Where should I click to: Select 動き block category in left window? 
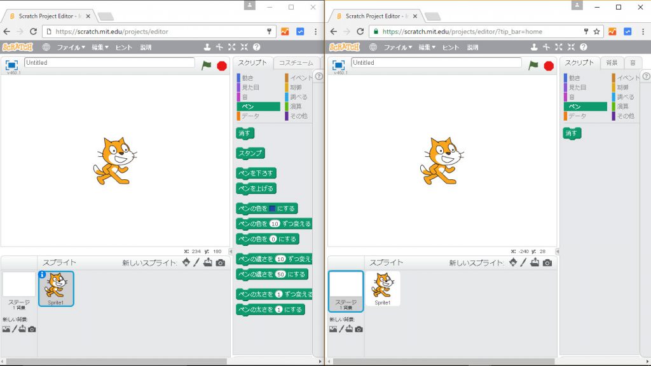pyautogui.click(x=247, y=78)
